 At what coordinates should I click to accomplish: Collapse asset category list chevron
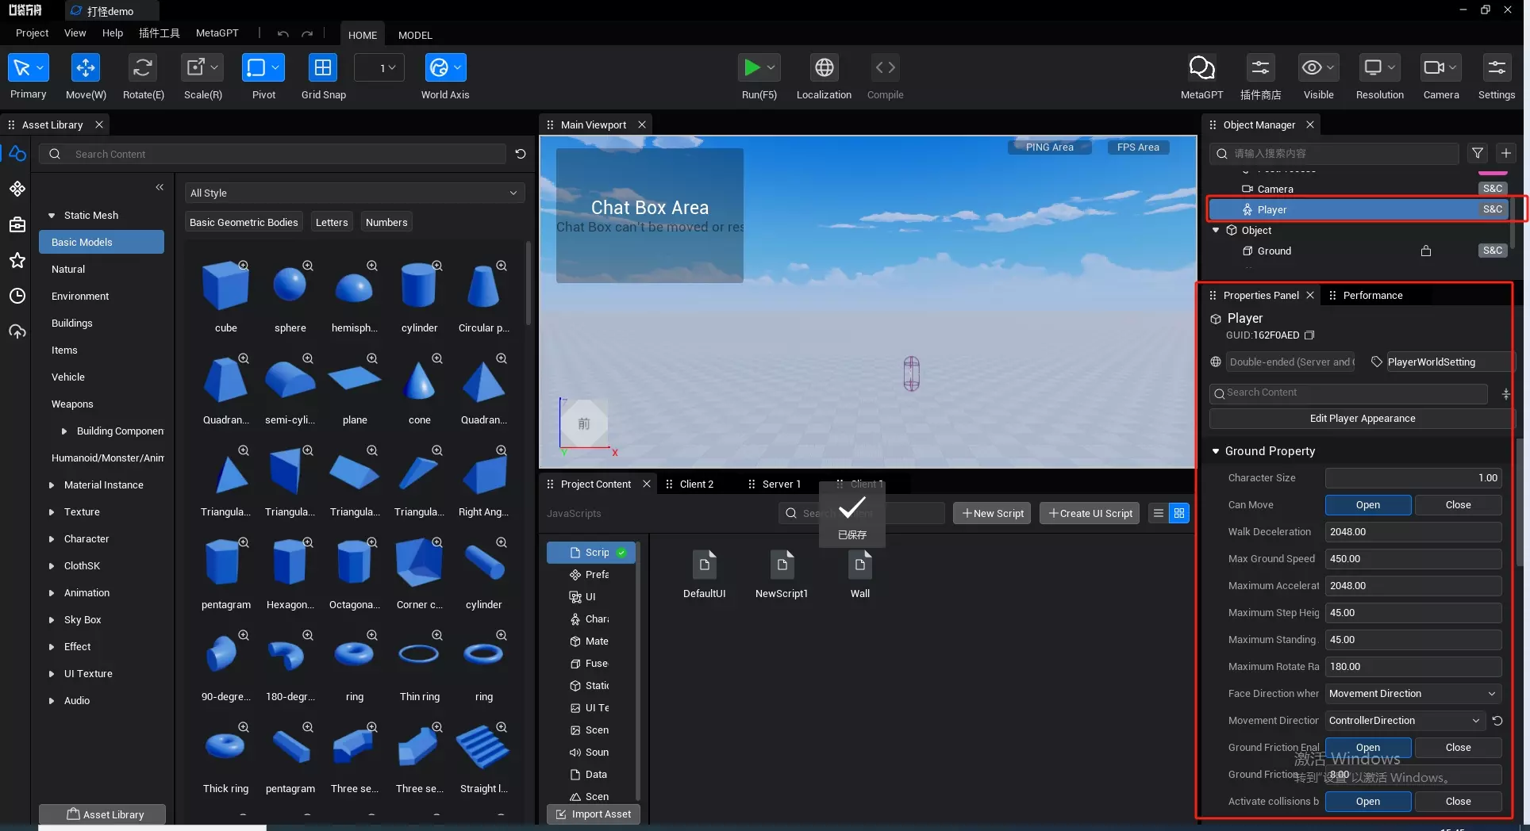[160, 187]
